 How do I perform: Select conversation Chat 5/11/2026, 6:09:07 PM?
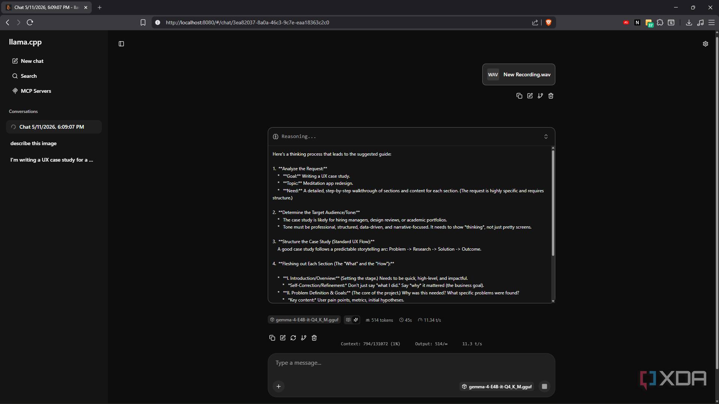point(54,127)
